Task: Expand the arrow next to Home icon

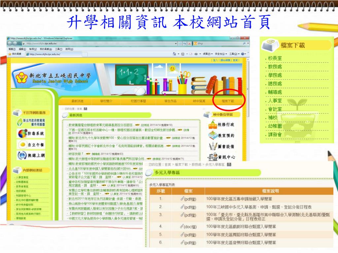Action: (x=178, y=54)
